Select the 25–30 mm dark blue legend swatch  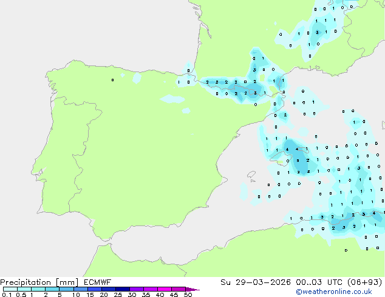(x=122, y=289)
